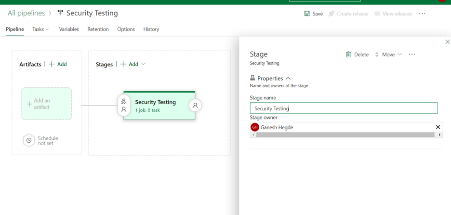Click the Stage name input field
The image size is (451, 215).
(344, 108)
